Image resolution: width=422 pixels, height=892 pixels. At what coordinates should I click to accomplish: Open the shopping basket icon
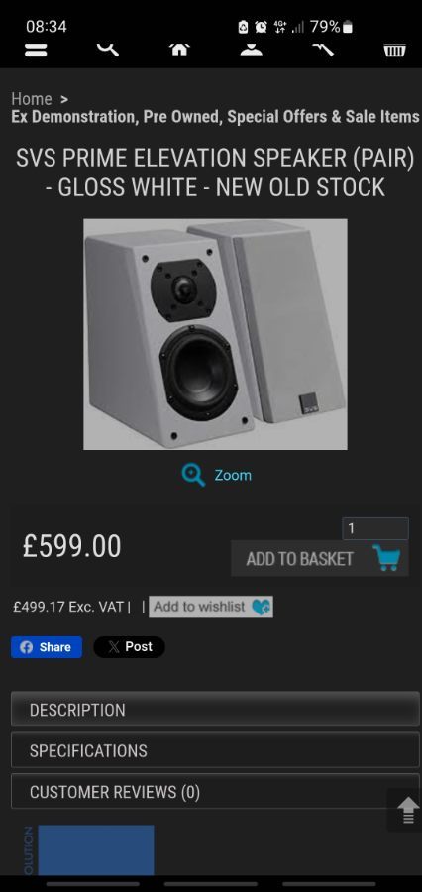394,51
